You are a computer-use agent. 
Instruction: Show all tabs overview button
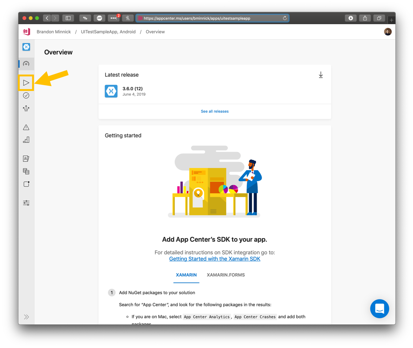[379, 18]
